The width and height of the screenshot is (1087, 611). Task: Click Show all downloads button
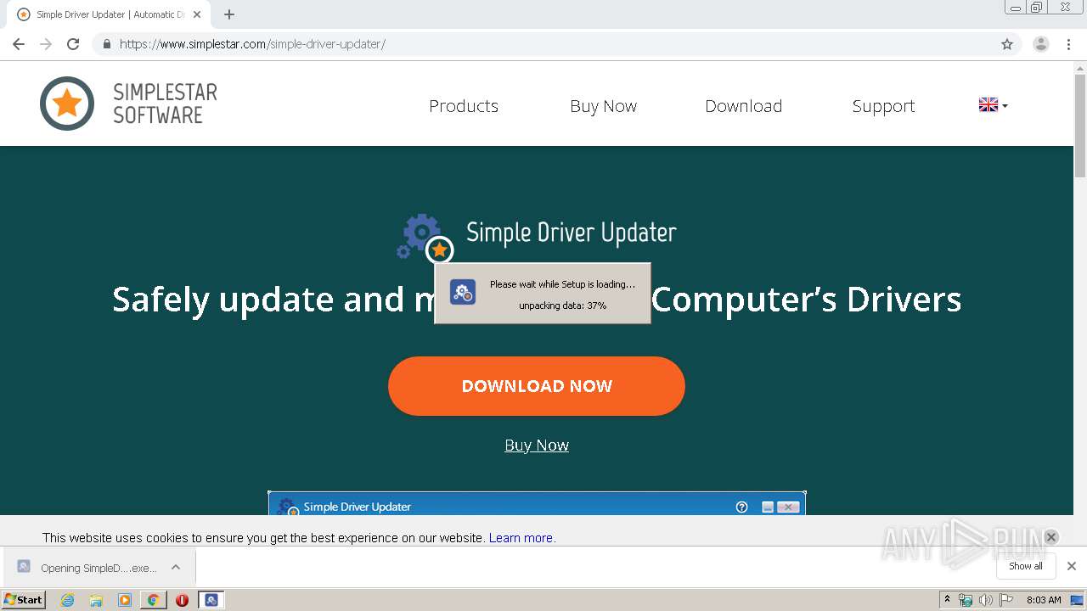click(1026, 566)
